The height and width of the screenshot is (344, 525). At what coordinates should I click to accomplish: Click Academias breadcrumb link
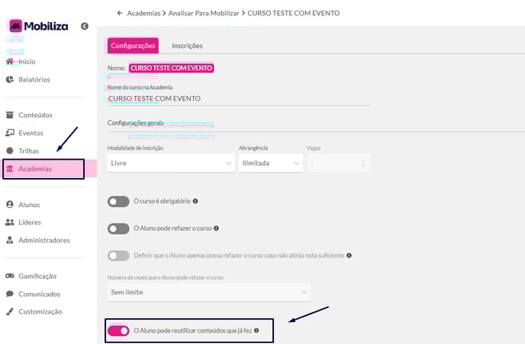pos(143,13)
